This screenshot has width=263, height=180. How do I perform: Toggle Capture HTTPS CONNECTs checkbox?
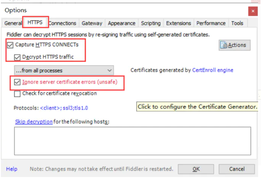tap(10, 45)
